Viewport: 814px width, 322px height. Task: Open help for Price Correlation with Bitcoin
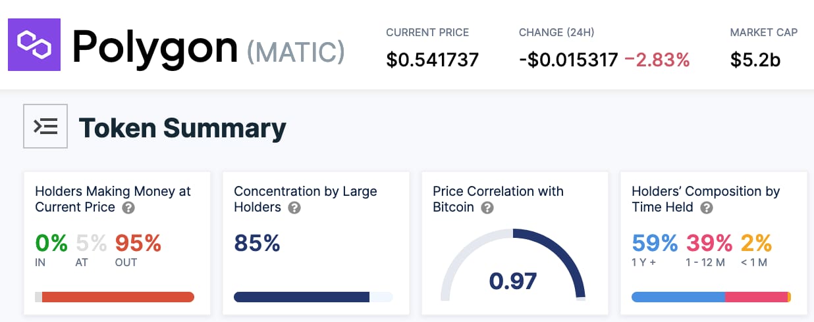pyautogui.click(x=487, y=208)
